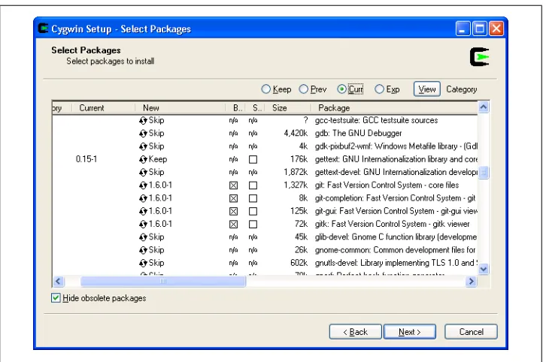Click the Package column header

(394, 108)
